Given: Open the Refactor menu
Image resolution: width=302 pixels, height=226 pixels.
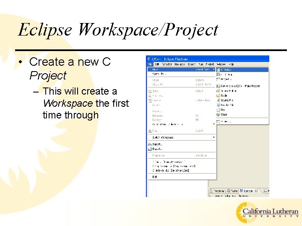Looking at the screenshot, I should click(167, 64).
